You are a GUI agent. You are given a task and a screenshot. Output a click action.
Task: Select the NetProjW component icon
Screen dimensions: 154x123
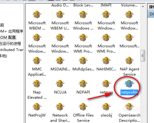pos(37,107)
